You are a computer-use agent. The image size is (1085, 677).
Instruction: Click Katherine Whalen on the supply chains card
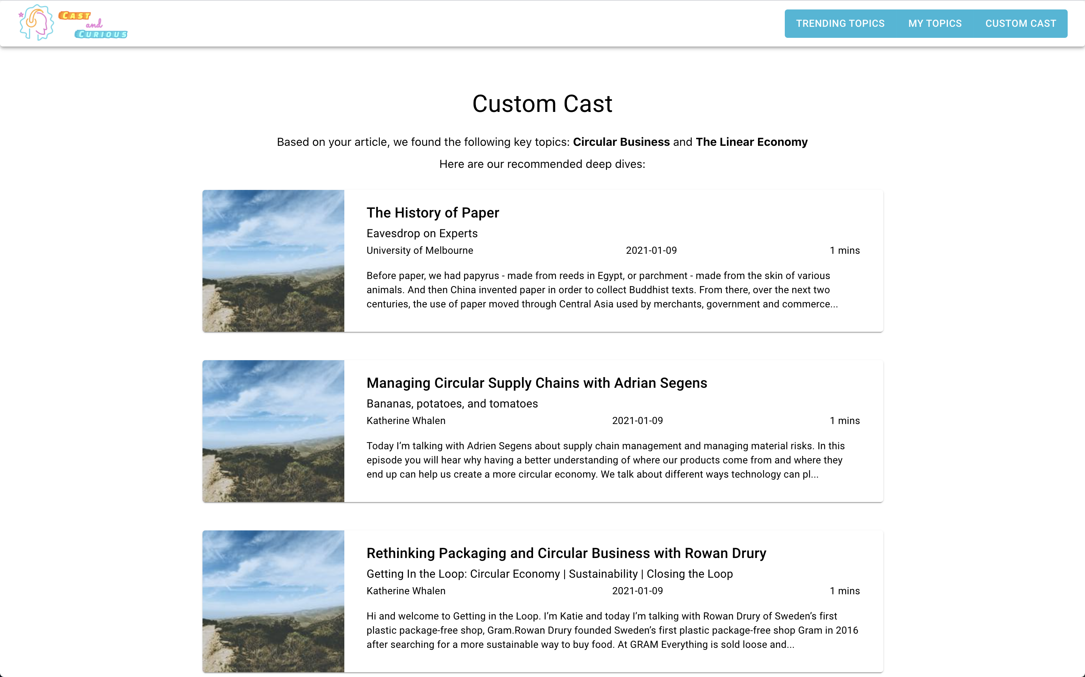tap(405, 420)
